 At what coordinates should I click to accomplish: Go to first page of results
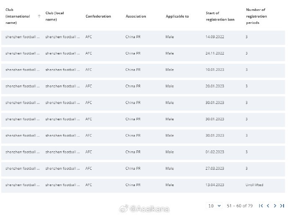(x=261, y=206)
